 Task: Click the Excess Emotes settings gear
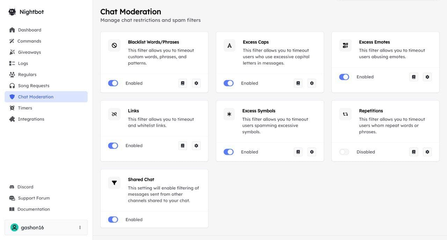(x=427, y=77)
